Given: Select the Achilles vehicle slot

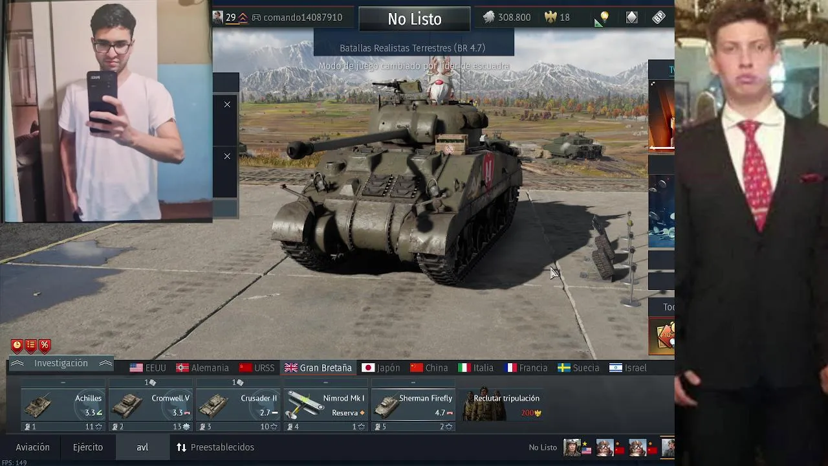Looking at the screenshot, I should click(63, 405).
